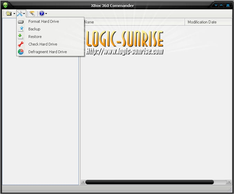The image size is (234, 194).
Task: Choose Defragment Hard Drive from the menu
Action: [x=50, y=52]
